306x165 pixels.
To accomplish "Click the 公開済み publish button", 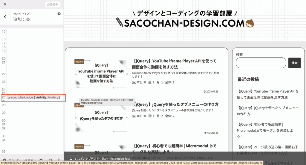I will [x=52, y=4].
